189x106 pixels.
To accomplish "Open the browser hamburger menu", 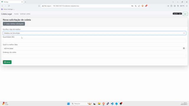I will point(187,6).
